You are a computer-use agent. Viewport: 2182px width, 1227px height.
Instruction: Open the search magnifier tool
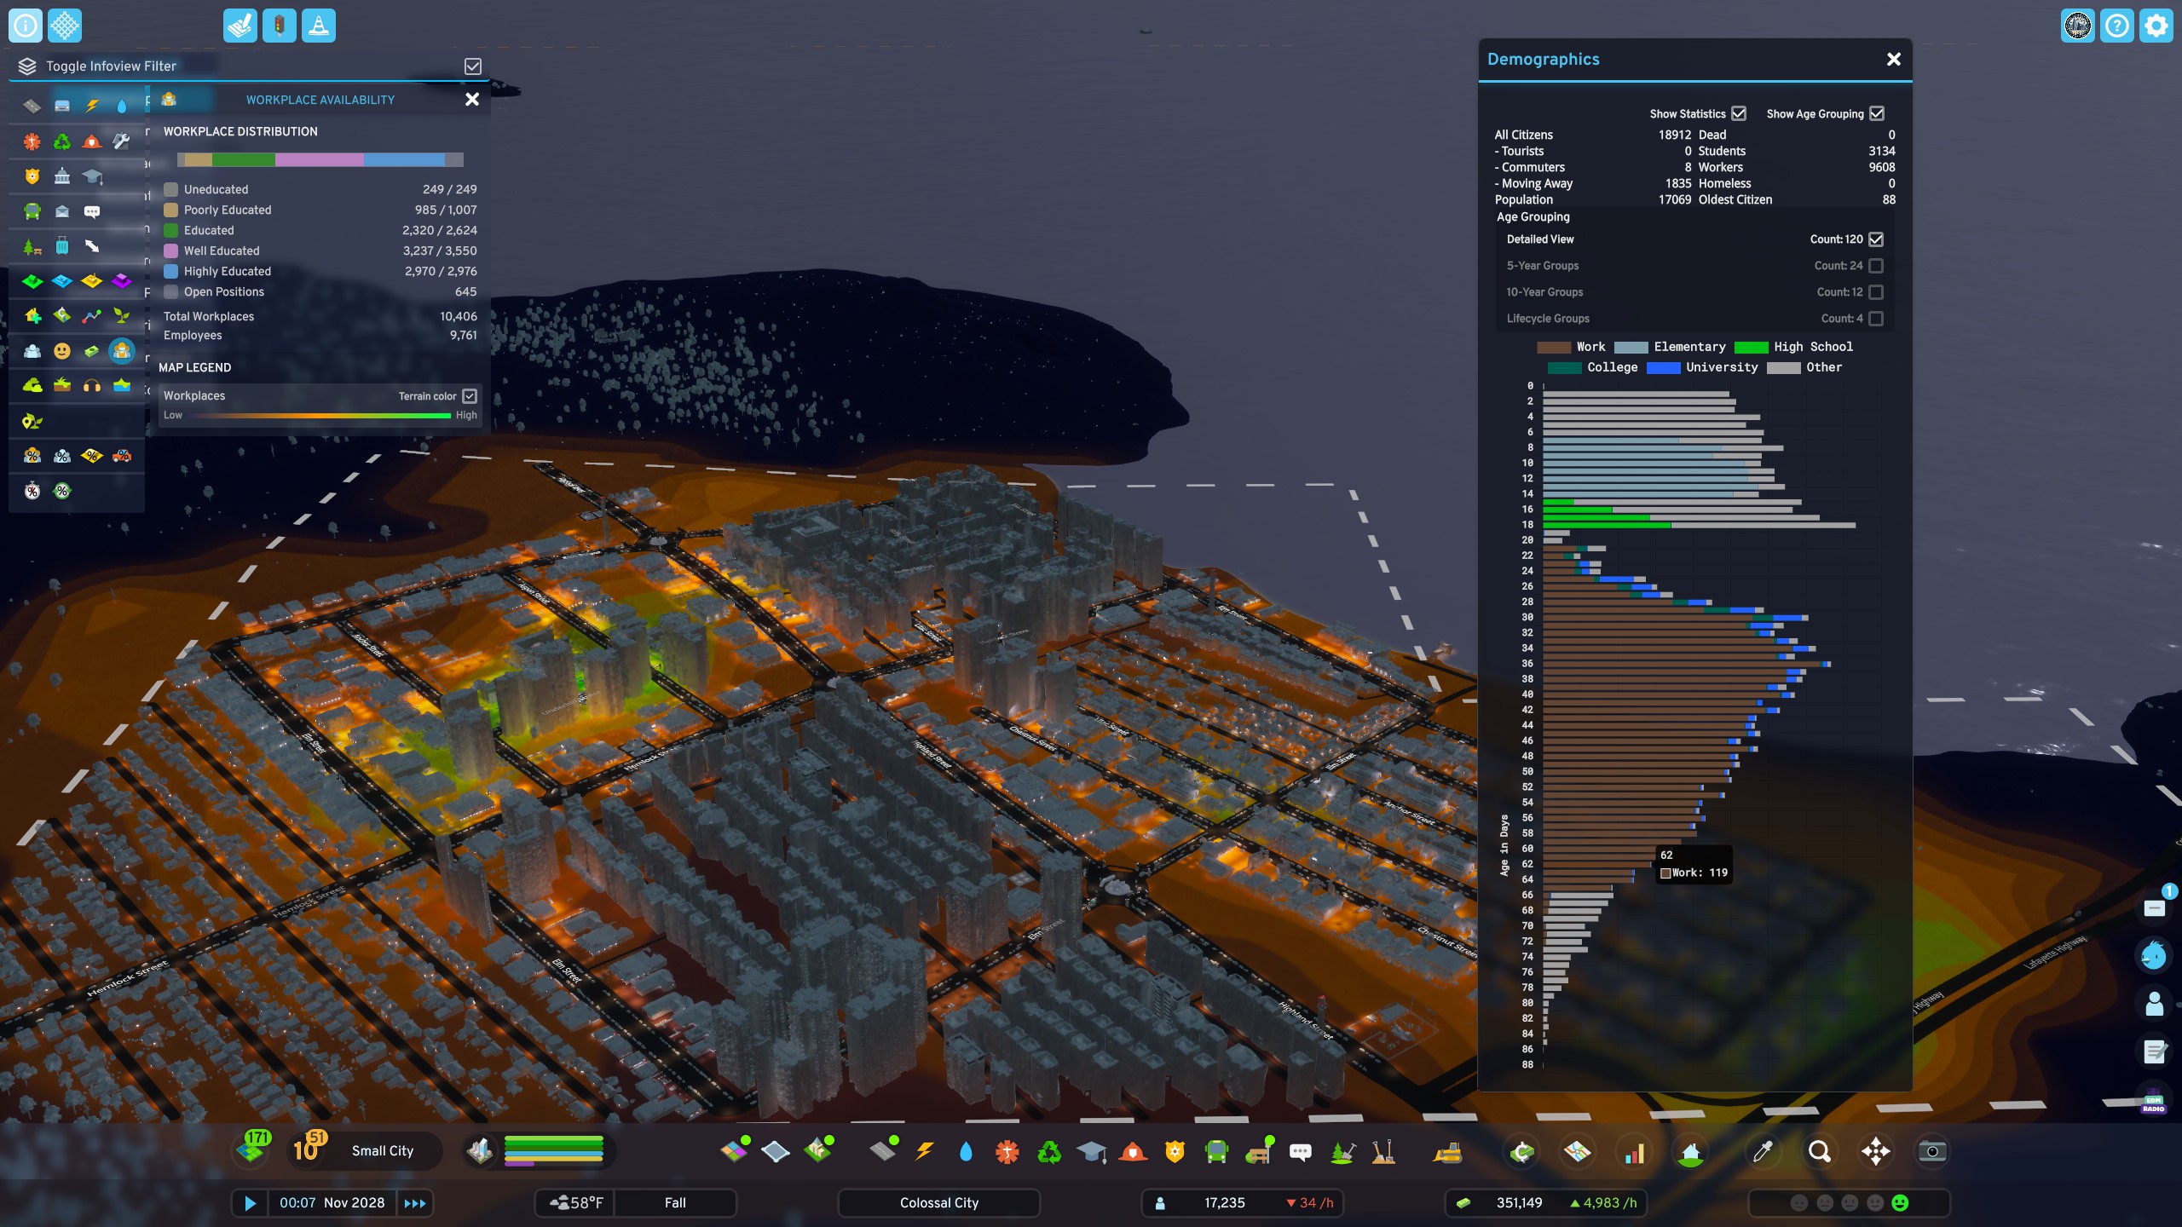click(x=1819, y=1152)
